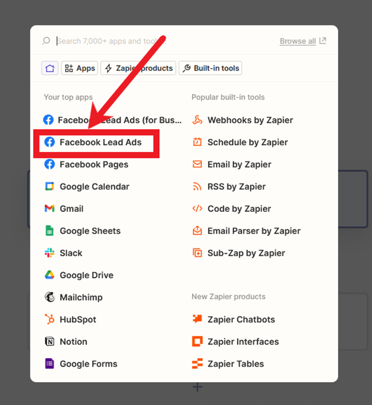Click the Facebook Lead Ads logo icon
Image resolution: width=372 pixels, height=405 pixels.
[x=50, y=142]
